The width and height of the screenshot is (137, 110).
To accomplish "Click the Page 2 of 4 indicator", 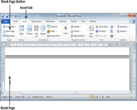I will click(x=7, y=97).
